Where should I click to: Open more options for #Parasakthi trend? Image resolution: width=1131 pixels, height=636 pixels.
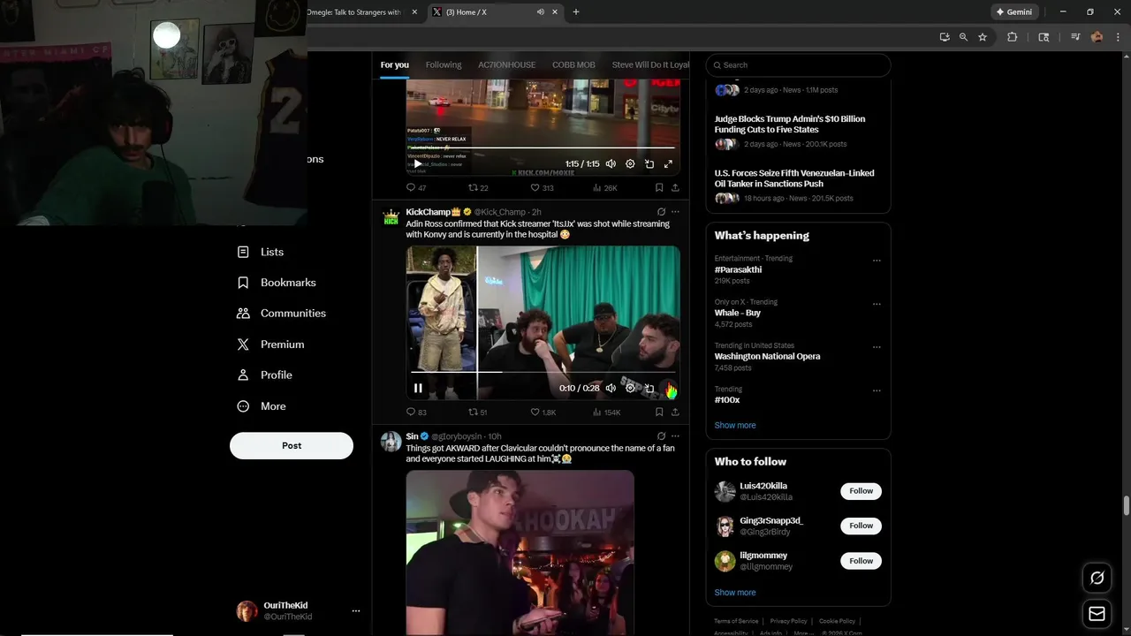coord(877,261)
